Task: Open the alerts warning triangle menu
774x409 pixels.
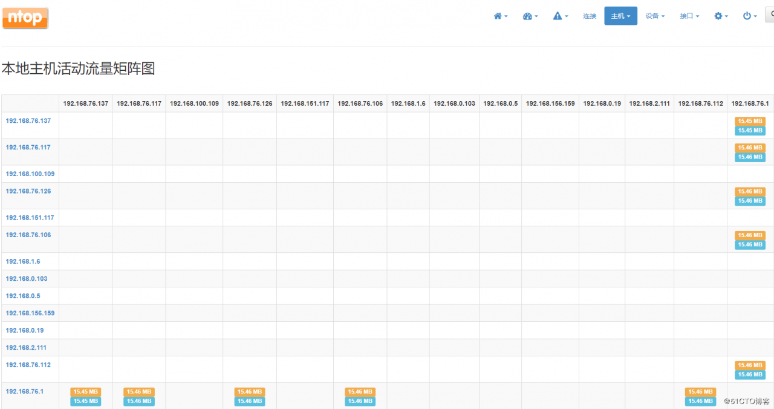Action: 561,16
